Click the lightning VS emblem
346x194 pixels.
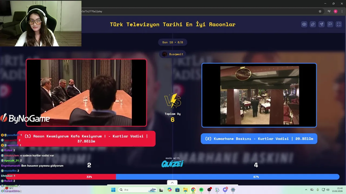pos(172,100)
